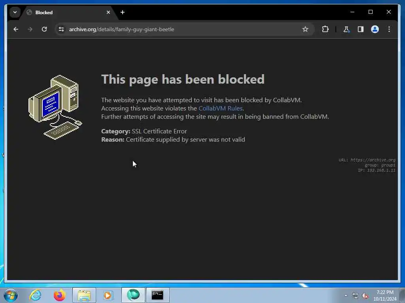Viewport: 405px width, 303px height.
Task: Minimize the browser window
Action: [352, 12]
